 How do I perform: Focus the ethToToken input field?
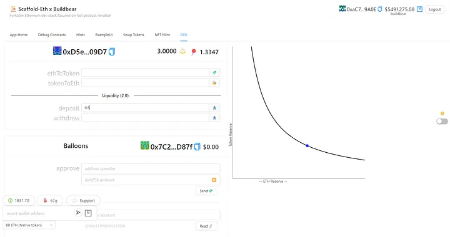point(145,73)
